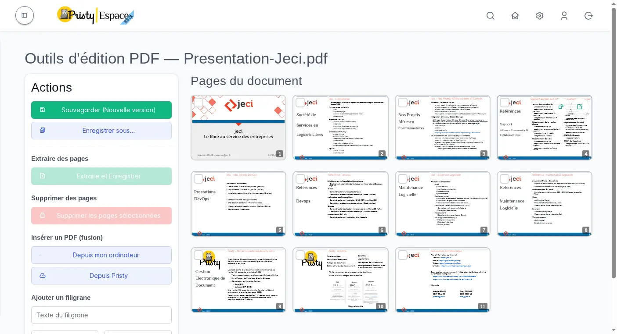Click Supprimer les pages sélectionnées

tap(101, 215)
